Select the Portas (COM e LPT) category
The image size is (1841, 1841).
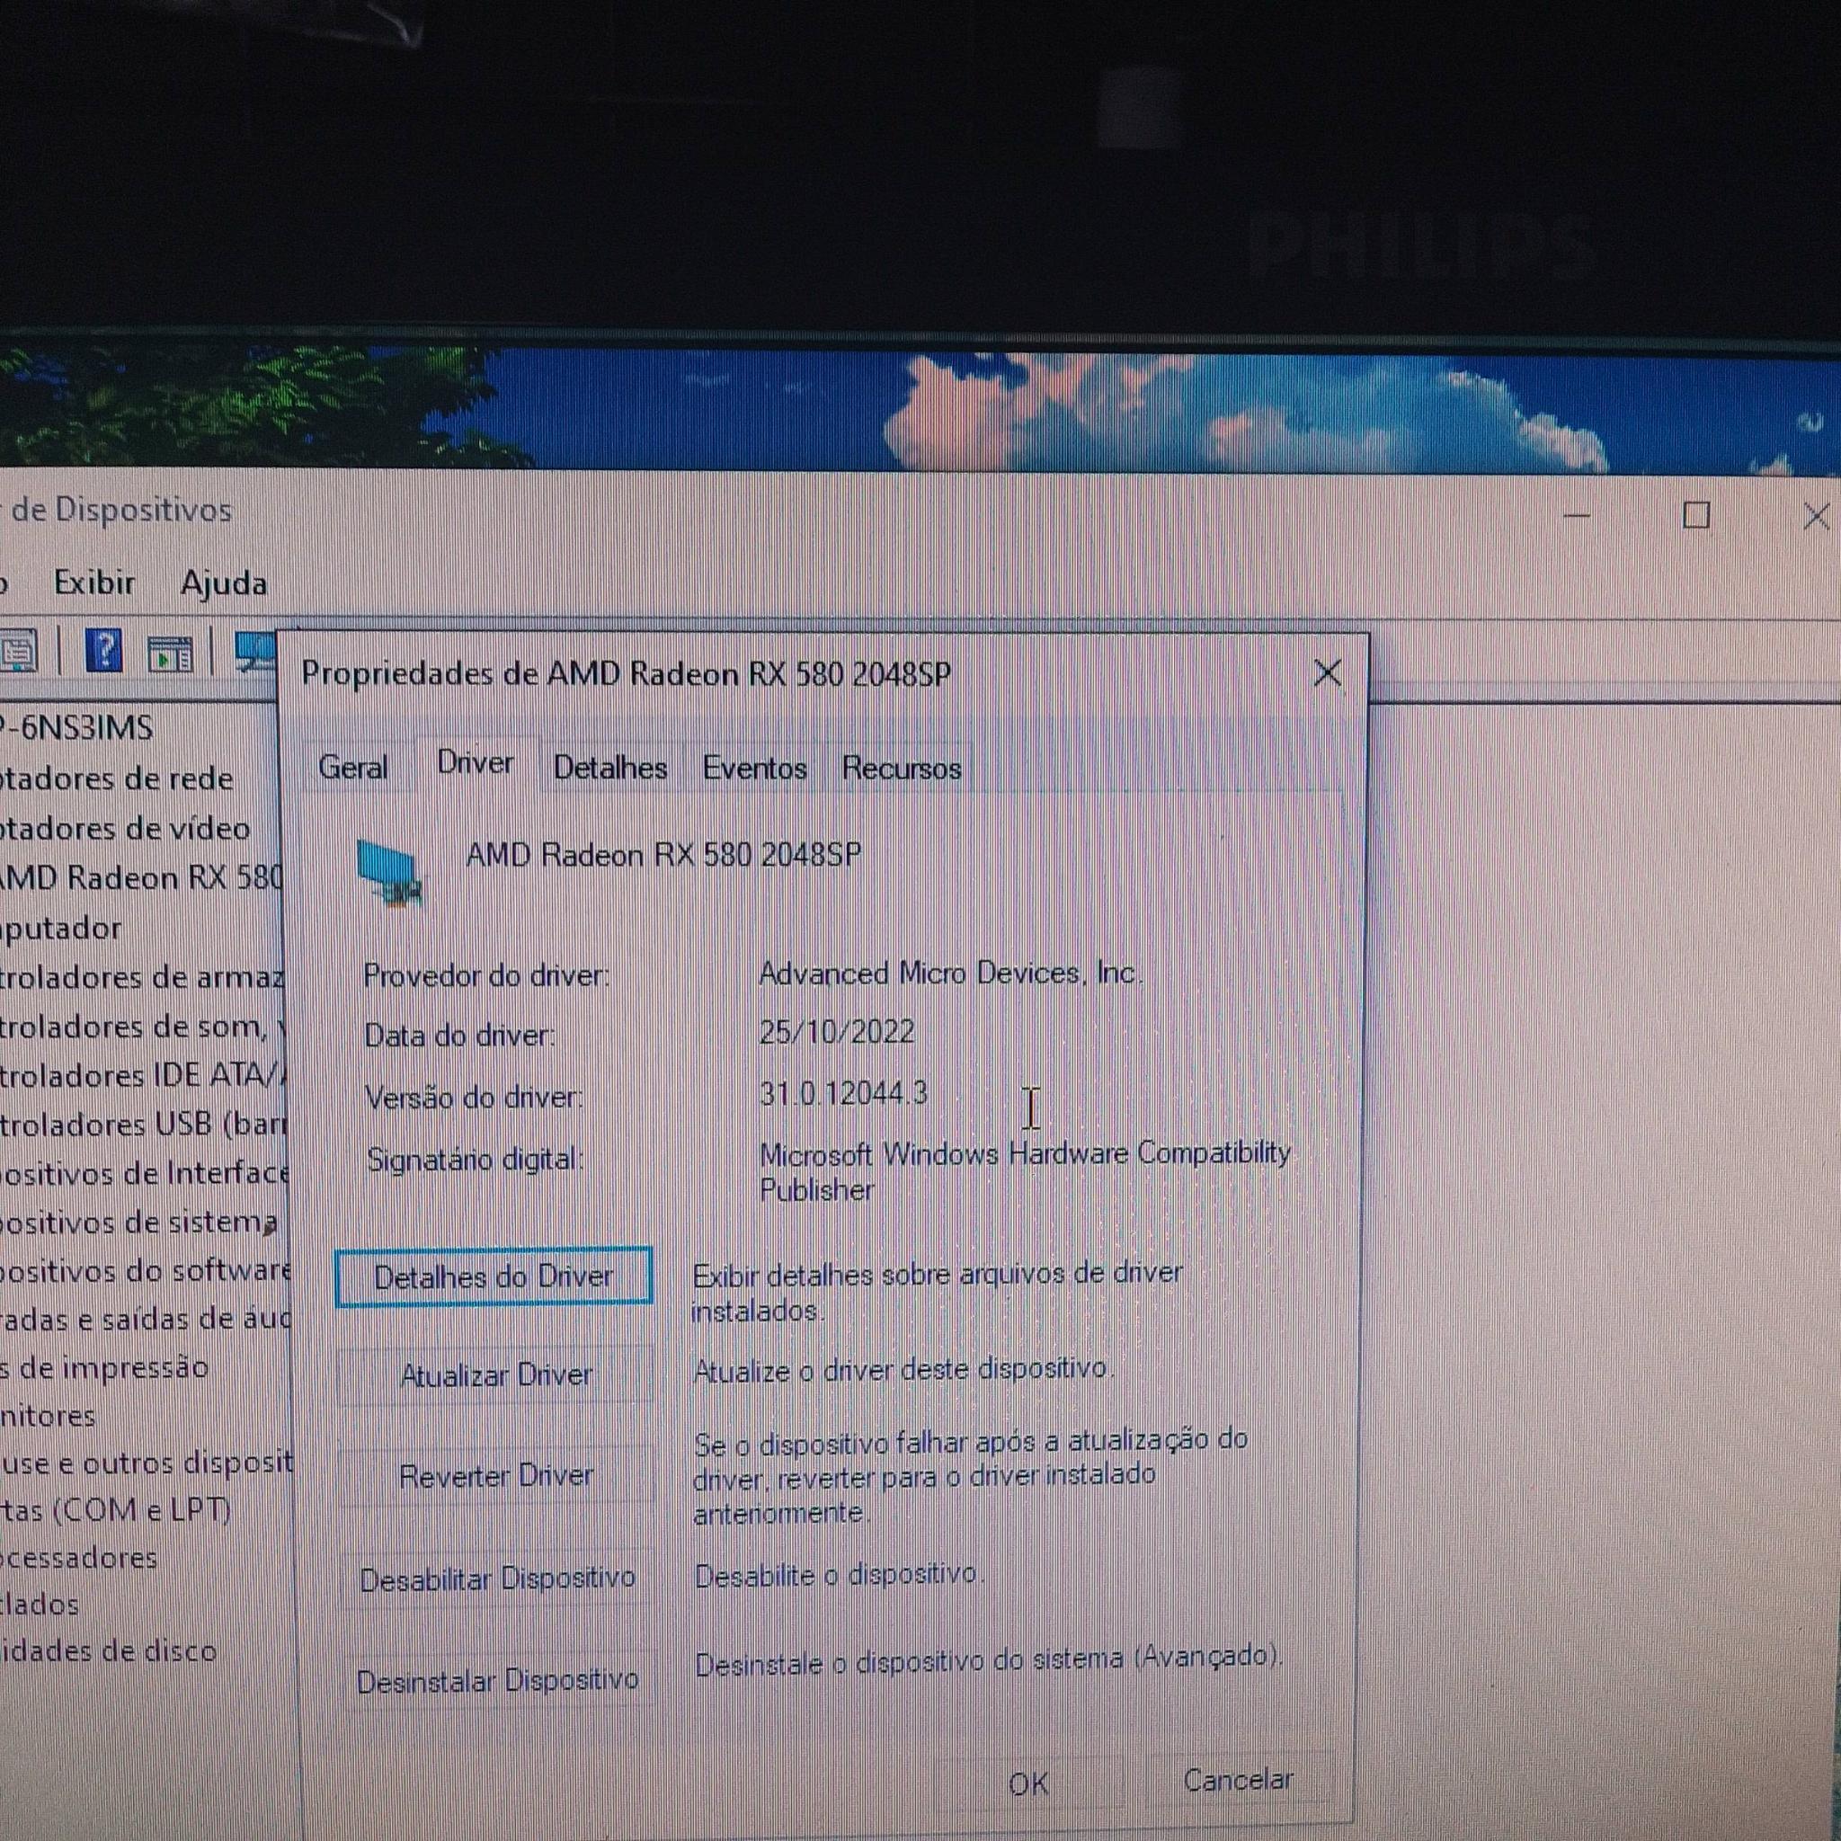tap(115, 1510)
